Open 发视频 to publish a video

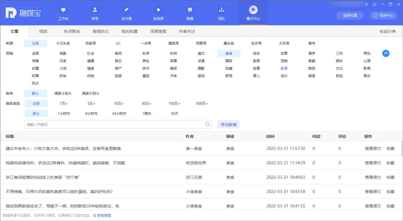point(158,13)
